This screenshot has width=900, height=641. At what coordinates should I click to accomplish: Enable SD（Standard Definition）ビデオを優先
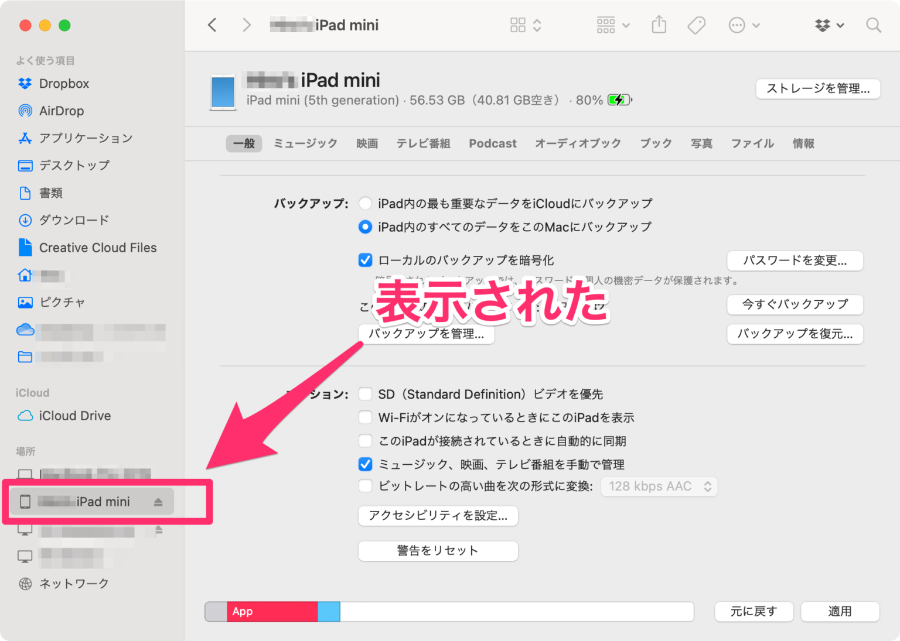(365, 394)
